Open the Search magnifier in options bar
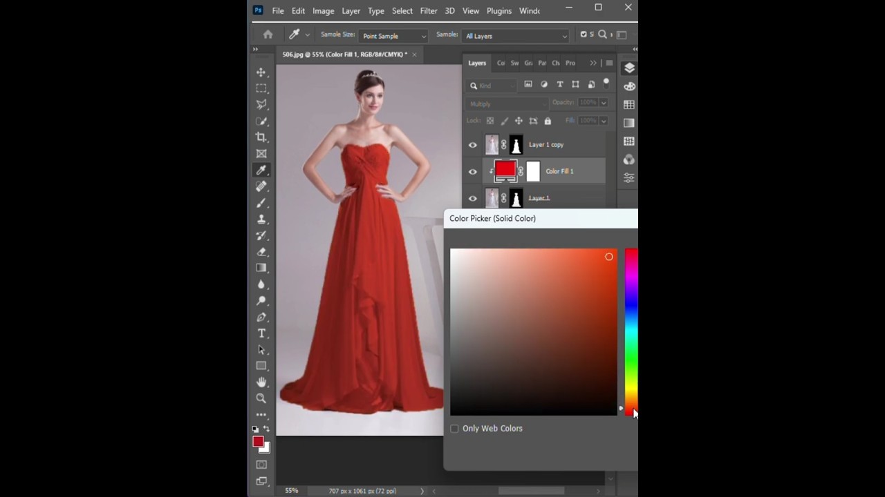 (x=602, y=35)
